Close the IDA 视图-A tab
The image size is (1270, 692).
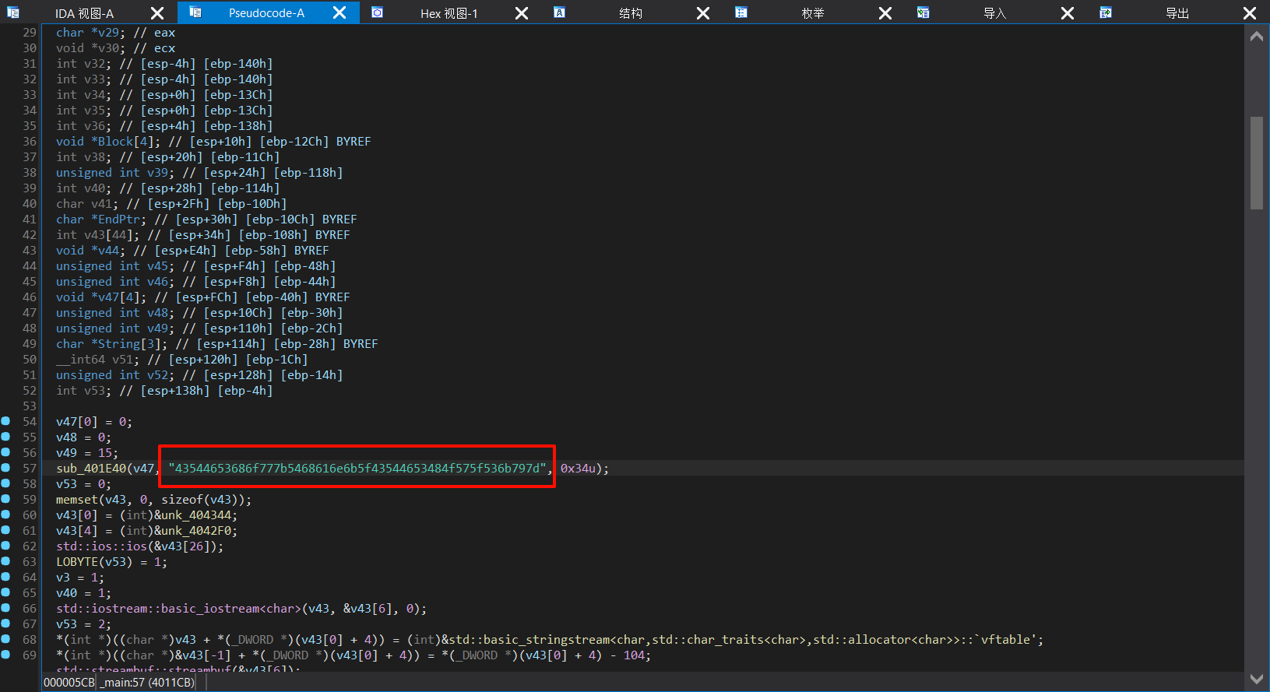click(157, 13)
